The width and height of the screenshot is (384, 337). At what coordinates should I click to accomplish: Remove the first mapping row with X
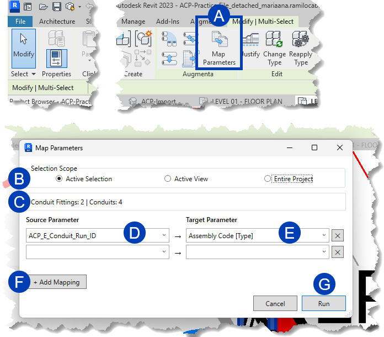tap(338, 236)
